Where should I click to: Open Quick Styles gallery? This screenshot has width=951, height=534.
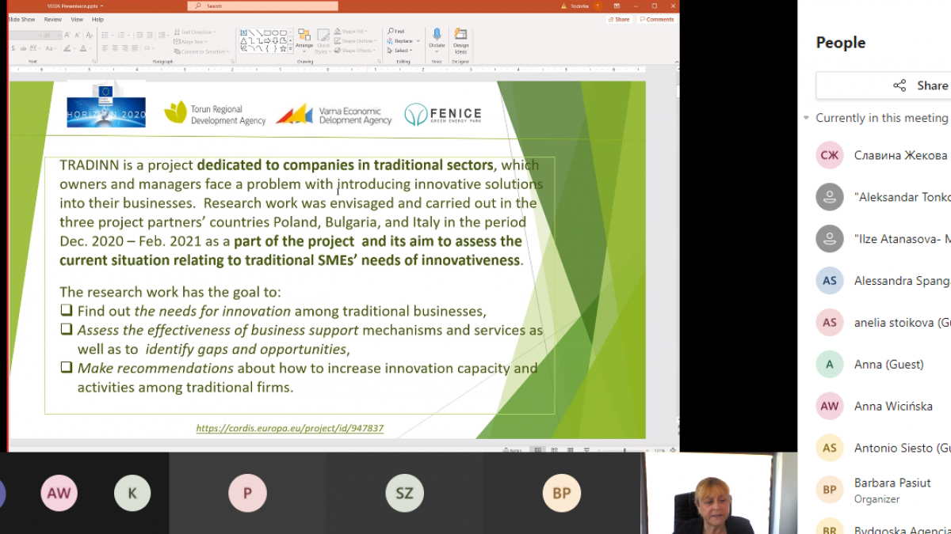(323, 40)
